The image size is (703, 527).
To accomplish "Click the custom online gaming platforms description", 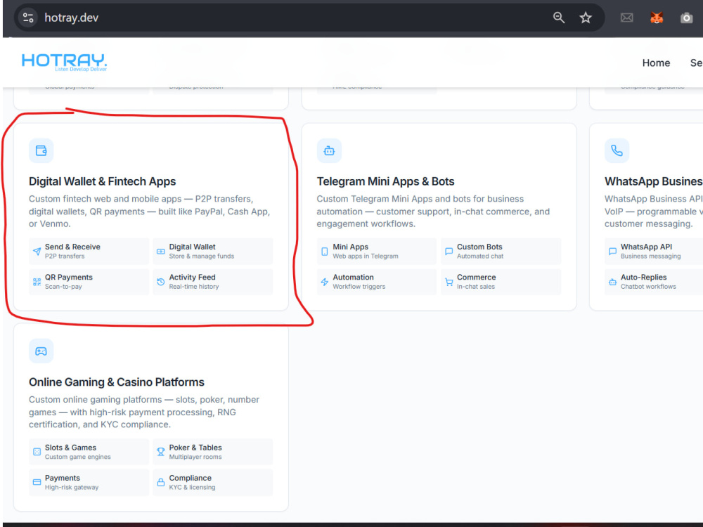I will 144,412.
